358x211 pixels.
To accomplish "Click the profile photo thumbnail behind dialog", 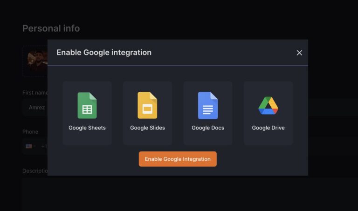I will coord(37,61).
